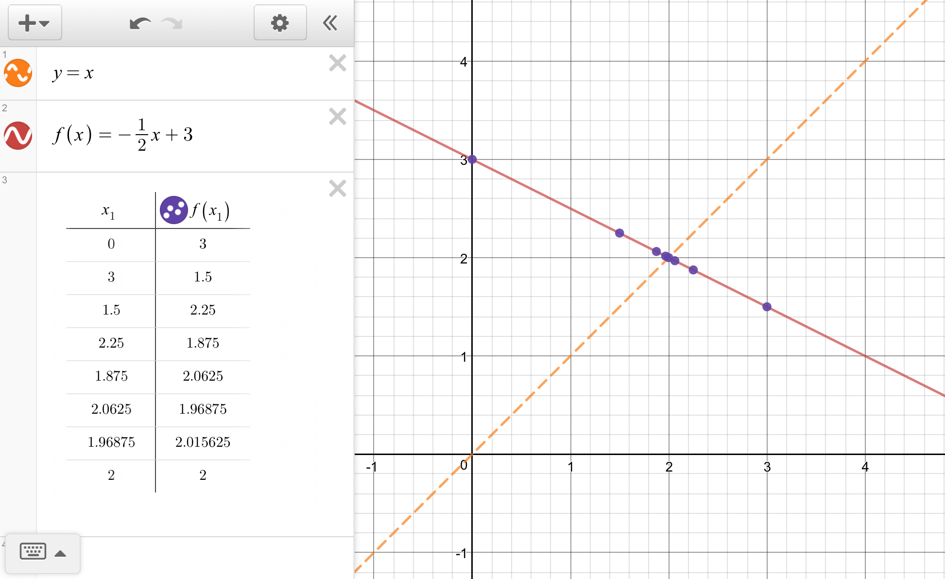
Task: Collapse the expression list panel
Action: [x=330, y=23]
